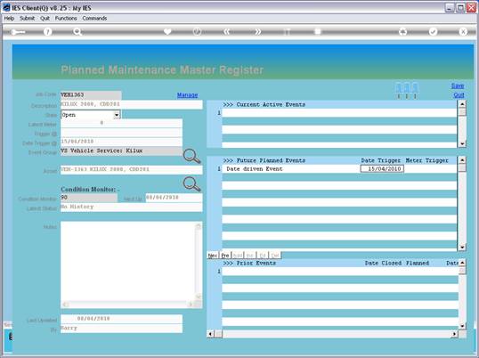
Task: Click the 15/04/2010 Date Trigger field
Action: click(x=382, y=169)
